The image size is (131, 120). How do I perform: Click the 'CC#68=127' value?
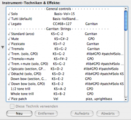(x=62, y=24)
